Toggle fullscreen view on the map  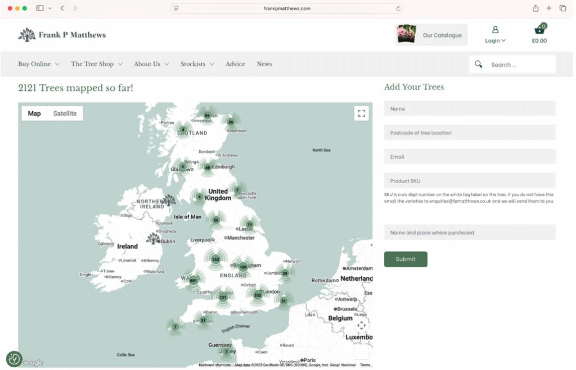[361, 113]
